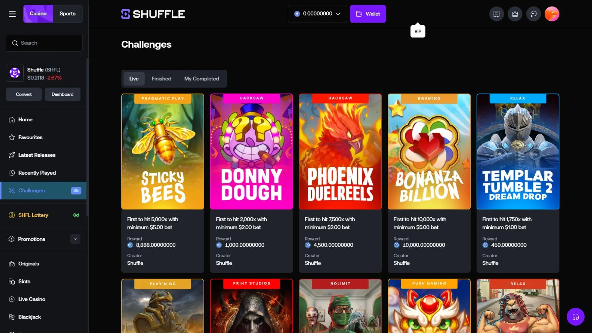592x333 pixels.
Task: Open the chat bubble icon
Action: pos(533,14)
